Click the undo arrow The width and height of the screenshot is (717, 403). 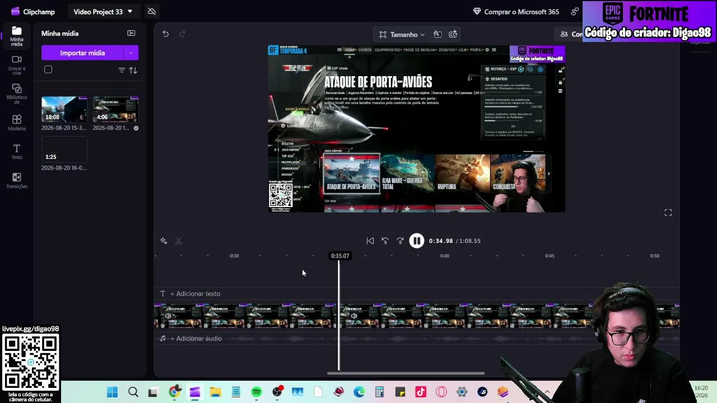[x=165, y=34]
